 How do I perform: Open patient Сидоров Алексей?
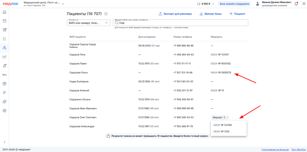click(x=79, y=90)
